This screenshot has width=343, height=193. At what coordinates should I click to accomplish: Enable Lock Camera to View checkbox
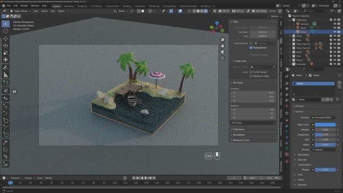click(251, 76)
